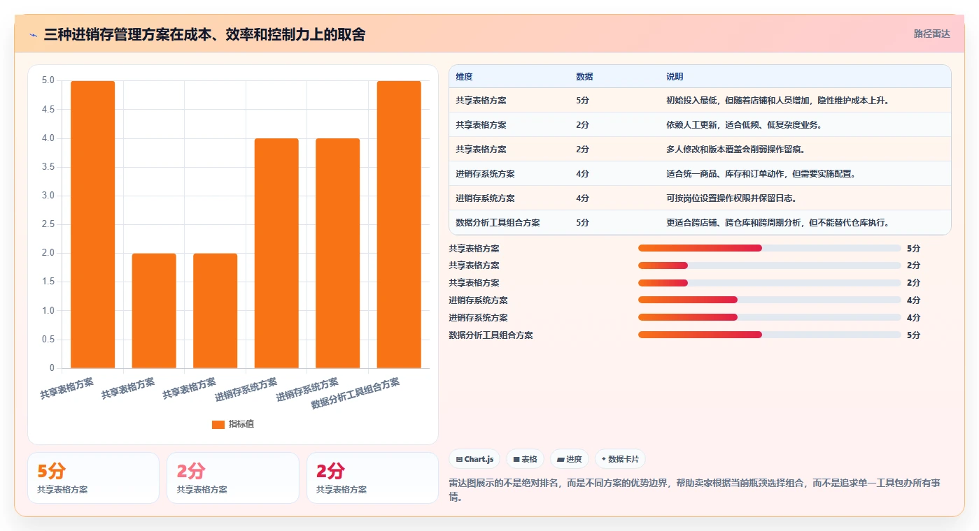
Task: Click the 共享表格方案 chart bar reaching 5.0
Action: click(x=92, y=224)
